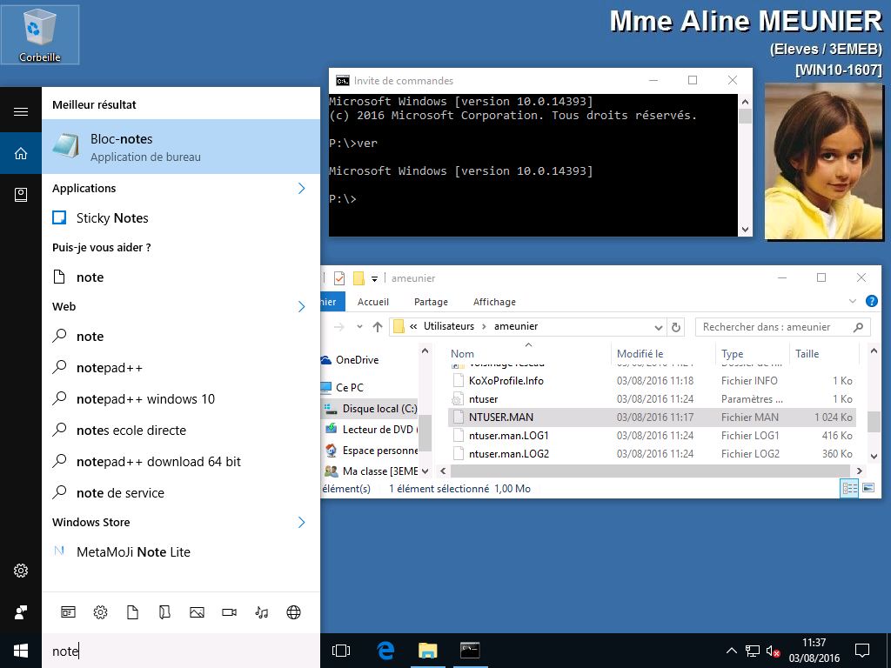Viewport: 891px width, 668px height.
Task: Open Task View from the taskbar
Action: (341, 651)
